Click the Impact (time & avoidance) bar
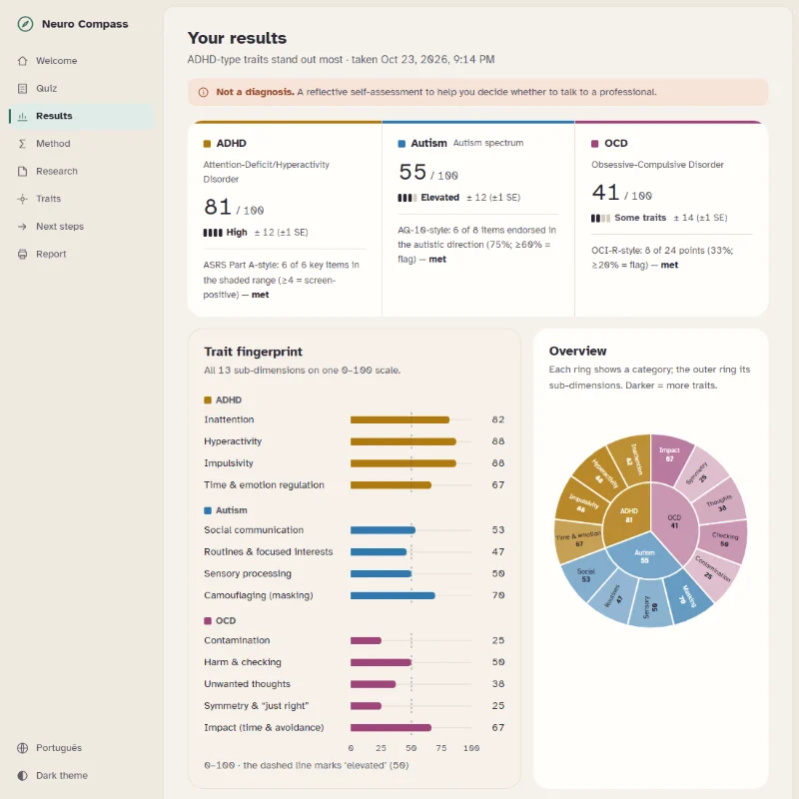Viewport: 799px width, 799px height. [x=391, y=728]
